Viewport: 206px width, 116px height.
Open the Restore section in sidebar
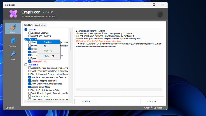click(x=13, y=42)
